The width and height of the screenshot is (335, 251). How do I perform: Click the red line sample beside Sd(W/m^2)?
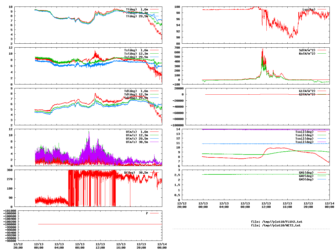pos(322,50)
